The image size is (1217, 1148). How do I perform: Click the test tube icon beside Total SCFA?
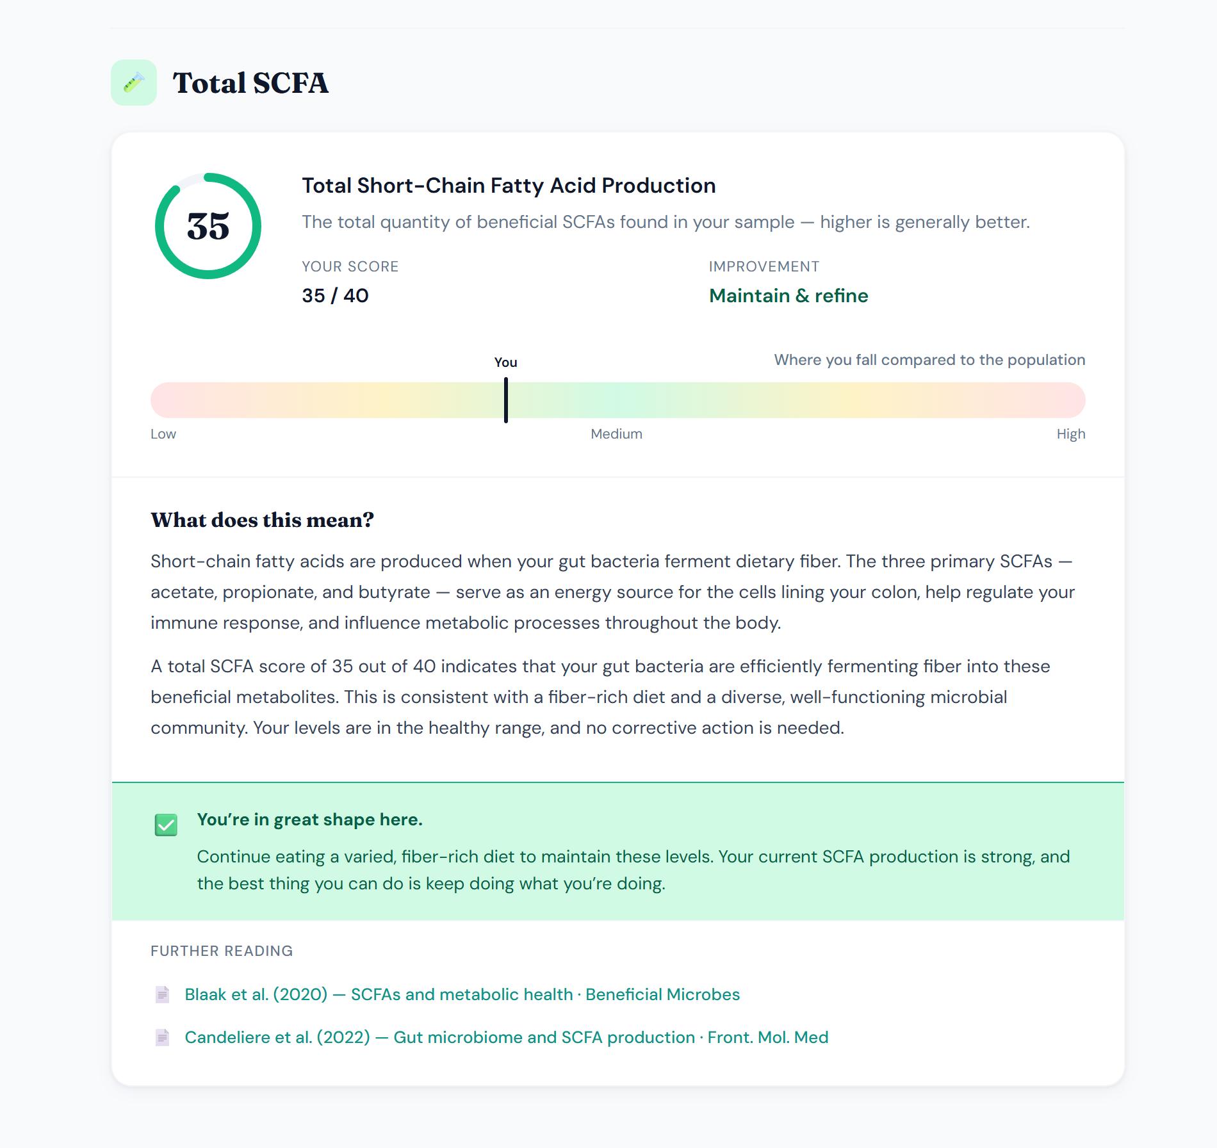(x=134, y=83)
